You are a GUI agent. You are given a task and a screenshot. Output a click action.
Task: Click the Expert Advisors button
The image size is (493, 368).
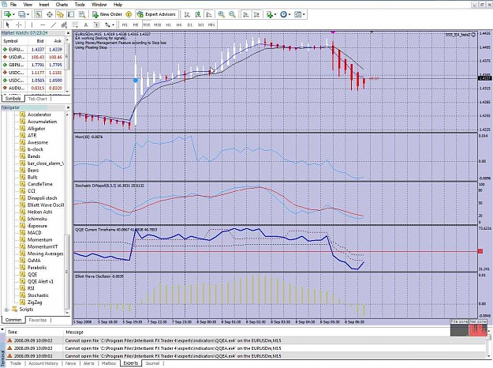(x=156, y=14)
